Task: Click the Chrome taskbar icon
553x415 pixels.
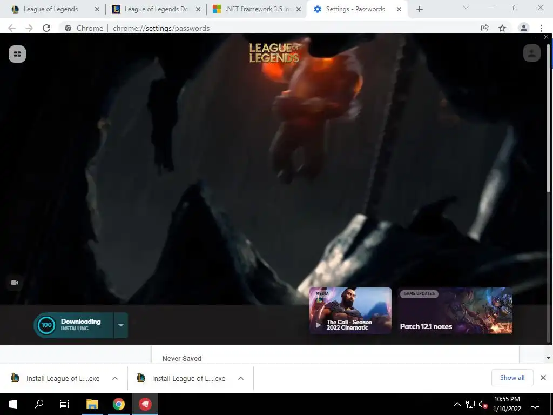Action: (118, 404)
